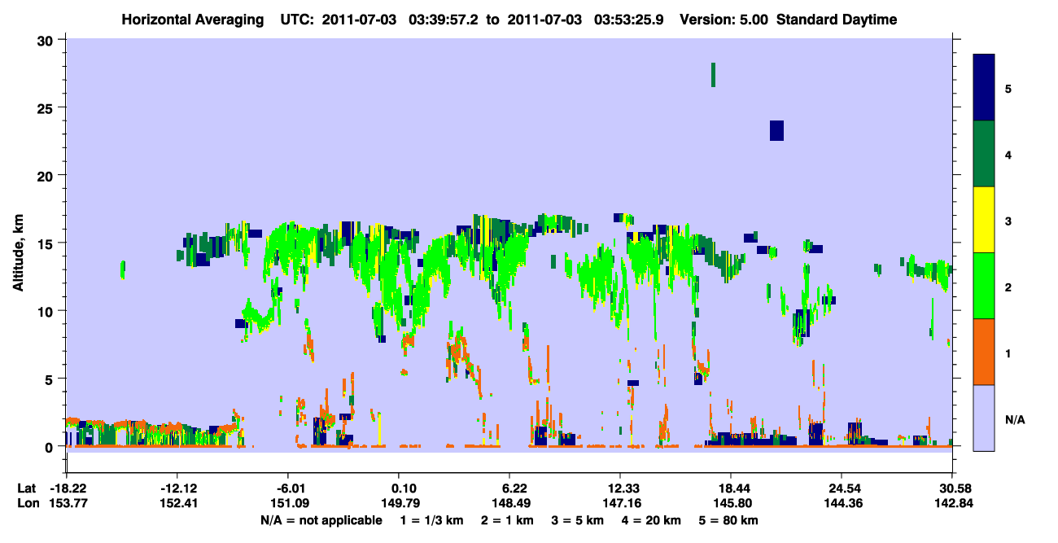
Task: Click the dark blue color bar segment labeled 5
Action: tap(984, 88)
